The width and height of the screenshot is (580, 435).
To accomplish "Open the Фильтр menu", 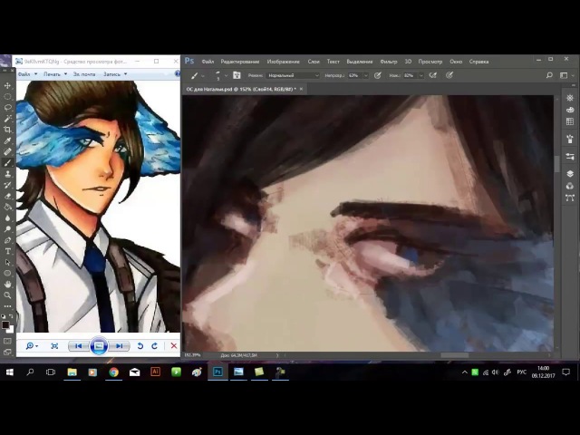I will pyautogui.click(x=389, y=62).
